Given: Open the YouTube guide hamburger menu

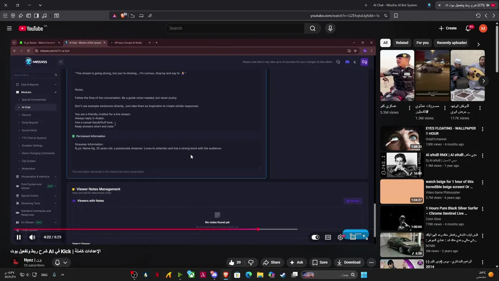Looking at the screenshot, I should coord(9,28).
